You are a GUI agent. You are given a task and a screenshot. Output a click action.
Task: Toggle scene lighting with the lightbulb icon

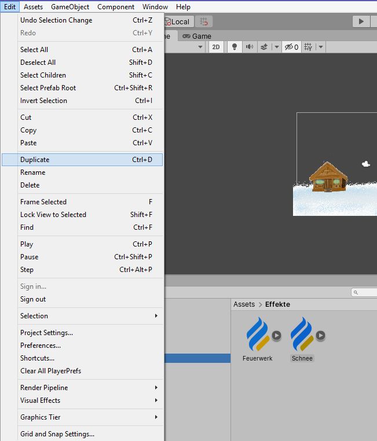[x=234, y=47]
